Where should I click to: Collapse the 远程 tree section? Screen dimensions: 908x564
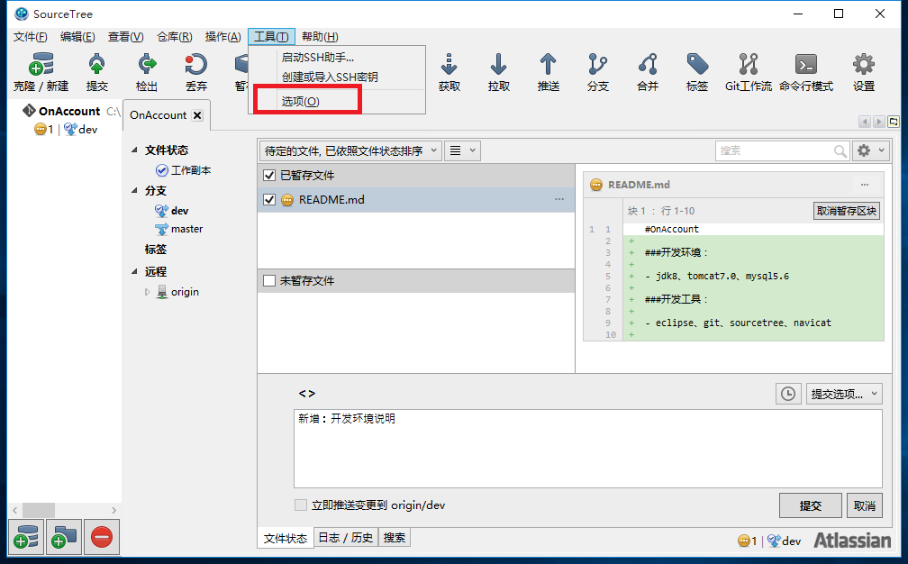point(134,271)
